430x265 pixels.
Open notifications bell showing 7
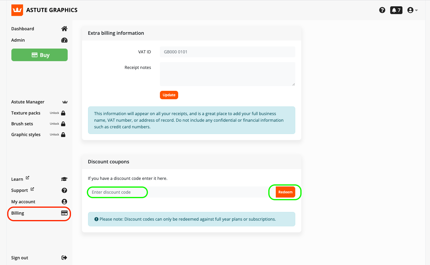coord(396,10)
